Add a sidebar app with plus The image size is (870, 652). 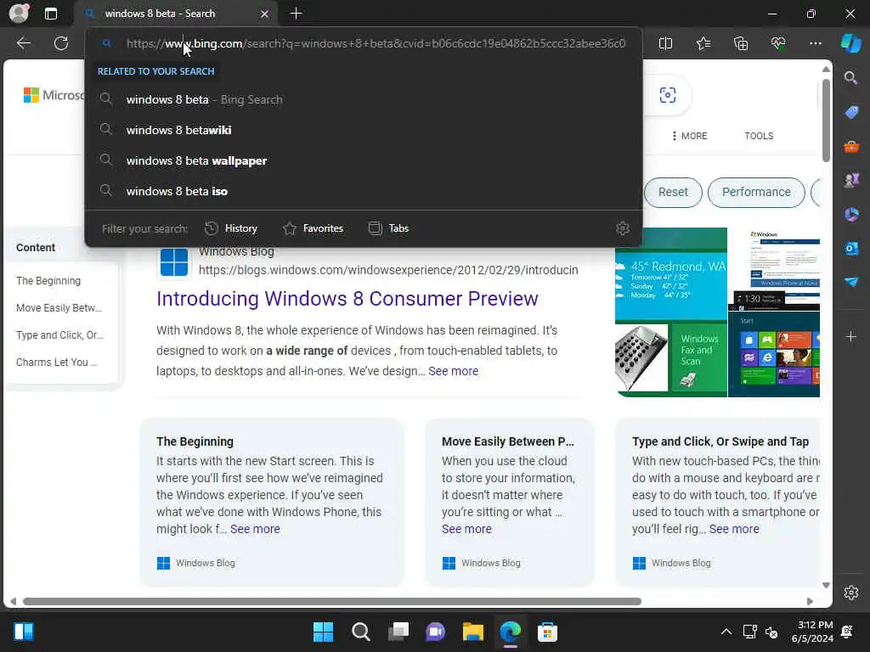pyautogui.click(x=851, y=336)
